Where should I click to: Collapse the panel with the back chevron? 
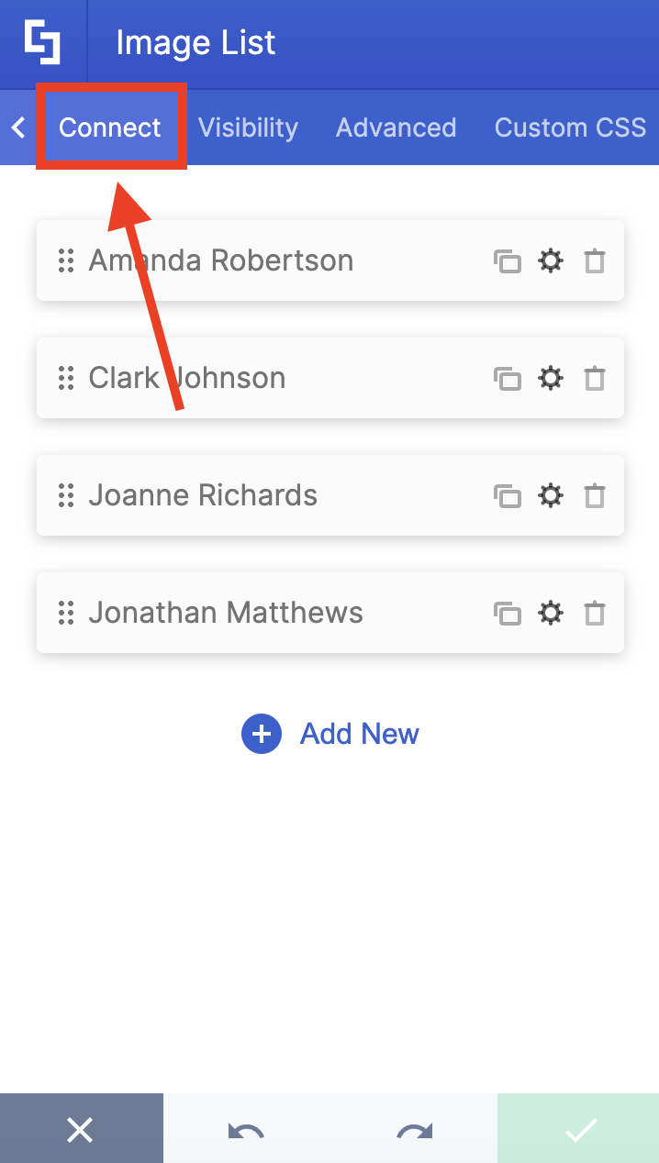[17, 127]
